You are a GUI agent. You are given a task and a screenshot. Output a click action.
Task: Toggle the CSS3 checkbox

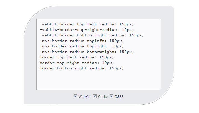pos(111,96)
